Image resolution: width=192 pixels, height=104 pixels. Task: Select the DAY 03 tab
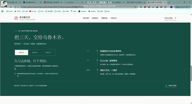point(48,52)
